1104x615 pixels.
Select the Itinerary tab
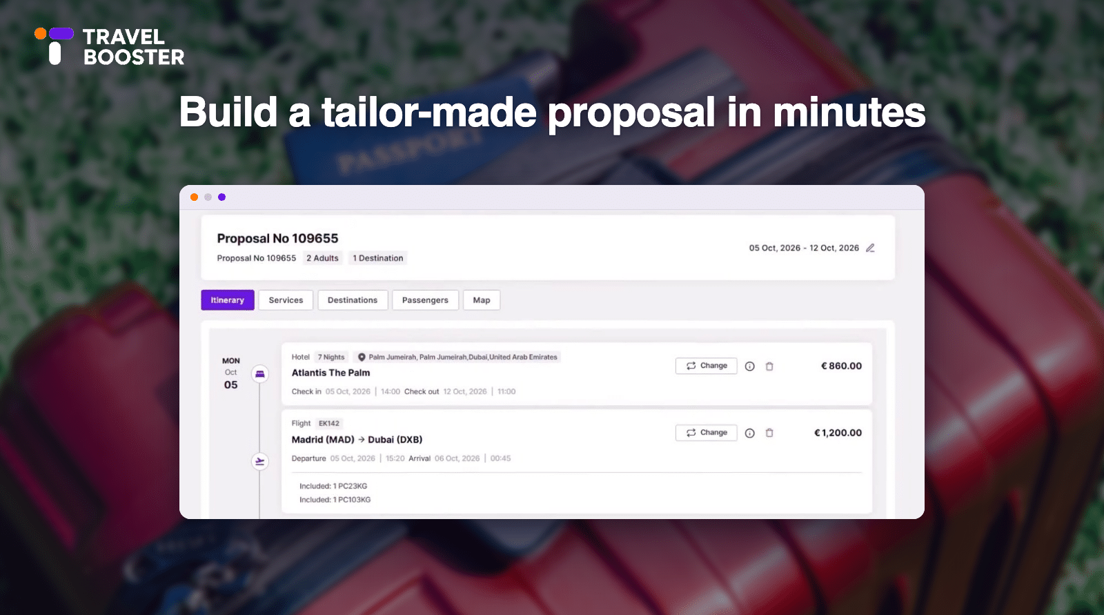tap(228, 300)
